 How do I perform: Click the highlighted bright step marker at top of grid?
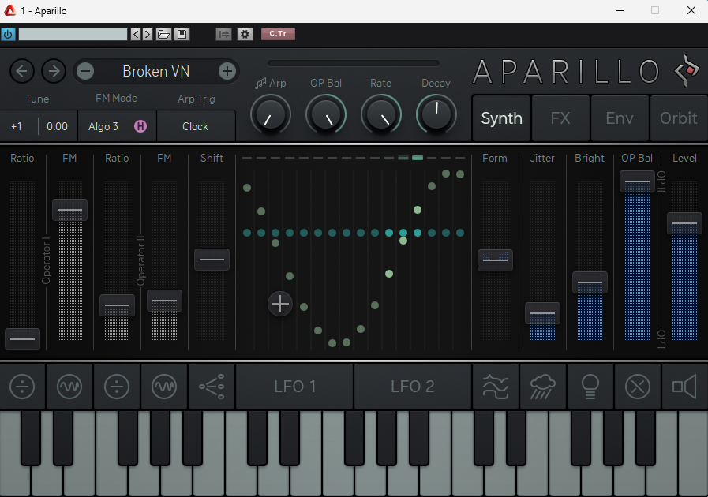tap(418, 158)
